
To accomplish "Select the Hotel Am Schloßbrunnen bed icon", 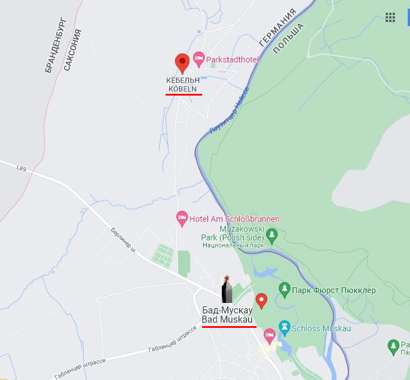I will 182,218.
